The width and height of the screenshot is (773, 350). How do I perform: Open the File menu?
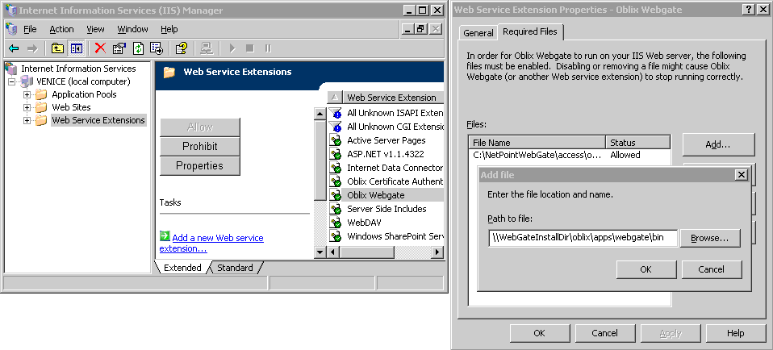[x=30, y=29]
